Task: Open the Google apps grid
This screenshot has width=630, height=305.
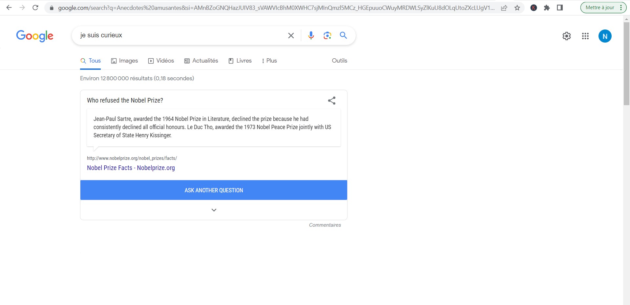Action: coord(585,36)
